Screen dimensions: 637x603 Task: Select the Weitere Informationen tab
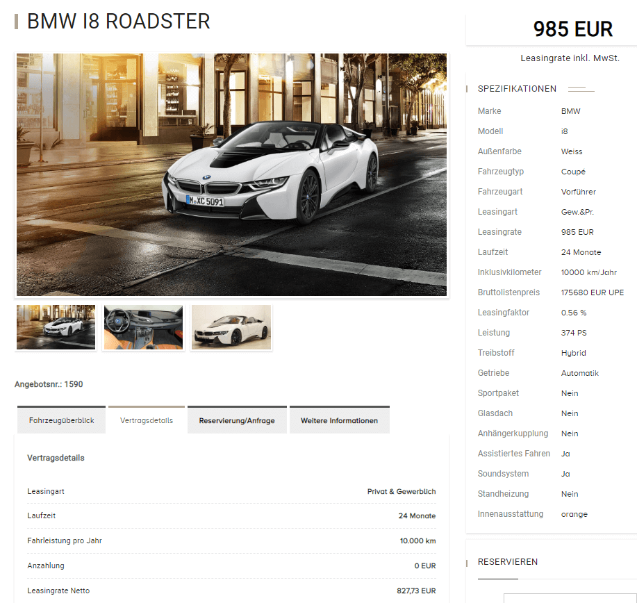(x=339, y=420)
